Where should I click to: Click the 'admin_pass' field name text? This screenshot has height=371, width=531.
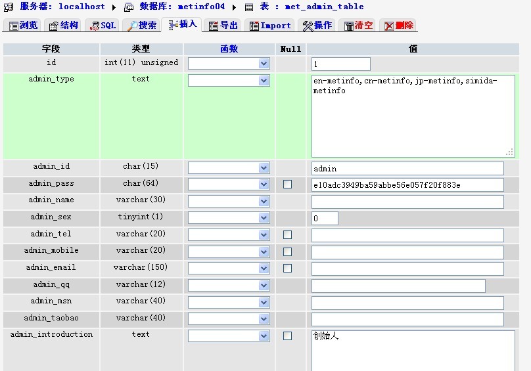(51, 183)
